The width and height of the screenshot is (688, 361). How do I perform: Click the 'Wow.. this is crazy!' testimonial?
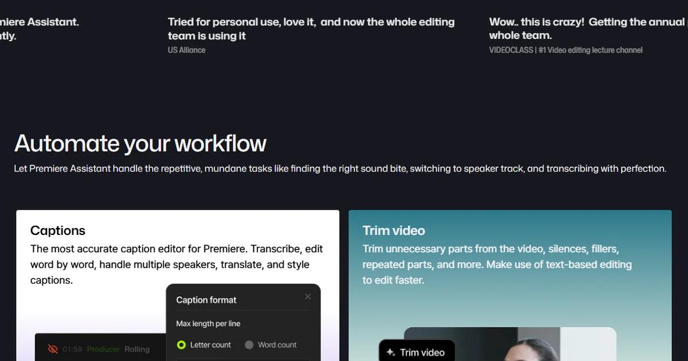click(587, 29)
